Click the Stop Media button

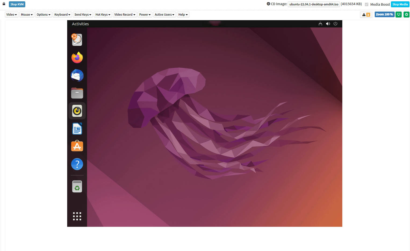pyautogui.click(x=400, y=4)
